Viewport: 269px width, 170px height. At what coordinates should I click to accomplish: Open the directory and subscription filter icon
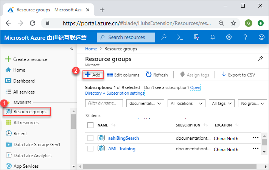tap(196, 37)
